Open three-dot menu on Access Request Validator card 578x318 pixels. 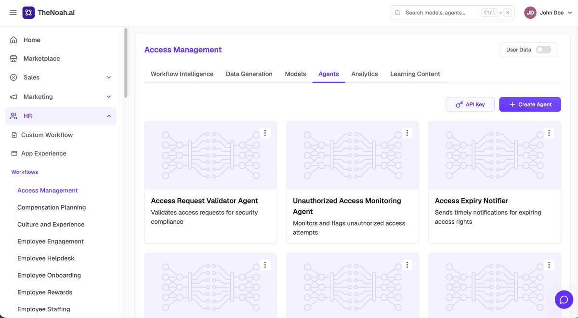[265, 133]
